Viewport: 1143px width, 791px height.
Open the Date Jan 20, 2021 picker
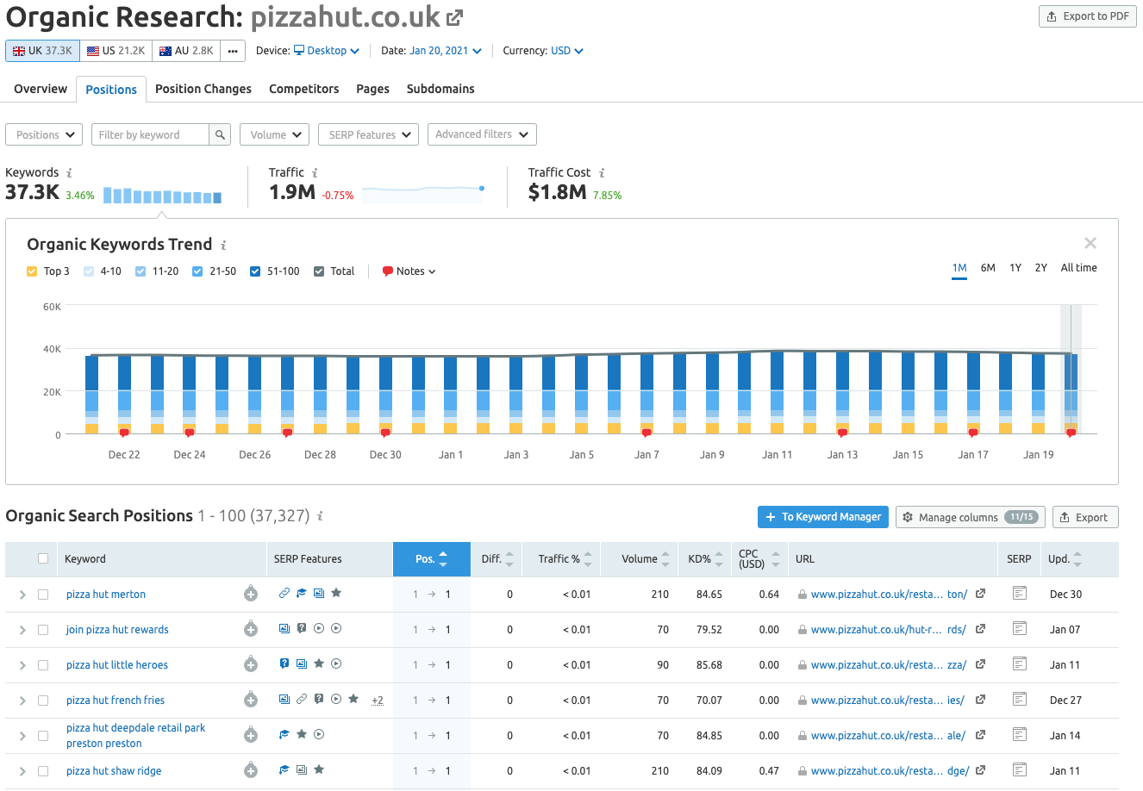click(x=446, y=51)
